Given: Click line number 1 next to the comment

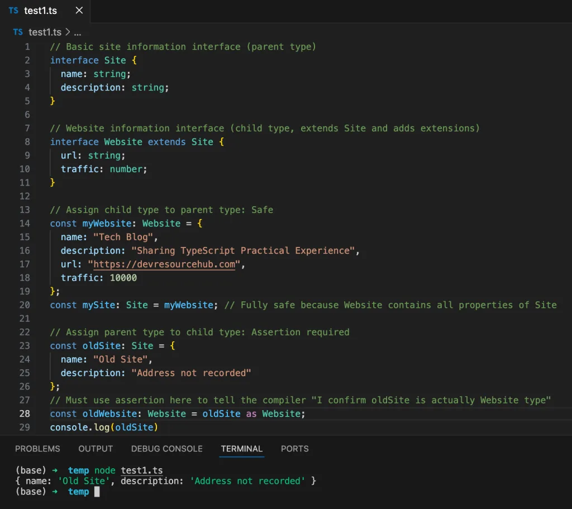Looking at the screenshot, I should tap(26, 46).
